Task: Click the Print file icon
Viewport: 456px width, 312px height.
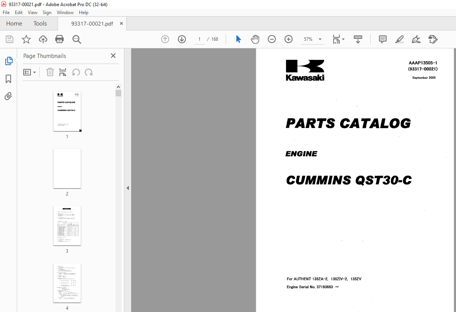Action: point(59,39)
